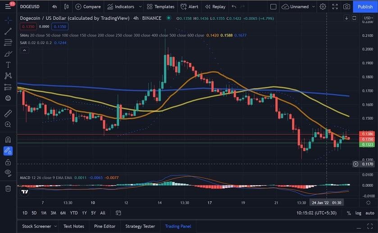This screenshot has width=378, height=233.
Task: Toggle lock all drawing tools
Action: (8, 162)
